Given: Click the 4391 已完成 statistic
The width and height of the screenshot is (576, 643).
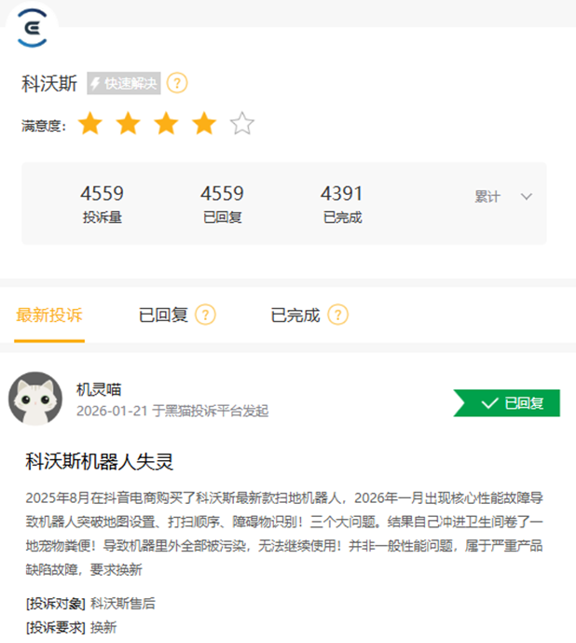Looking at the screenshot, I should 342,203.
